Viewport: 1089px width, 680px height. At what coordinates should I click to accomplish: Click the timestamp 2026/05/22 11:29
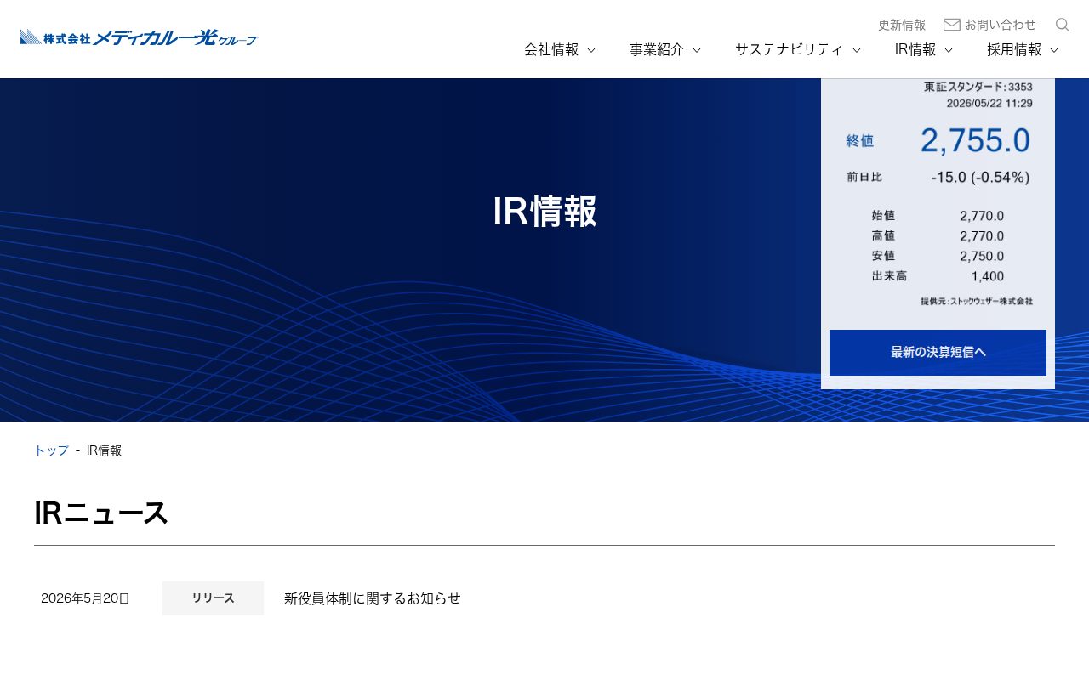tap(989, 104)
